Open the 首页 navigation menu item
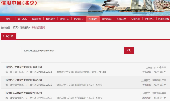The height and width of the screenshot is (101, 170). (x=8, y=19)
